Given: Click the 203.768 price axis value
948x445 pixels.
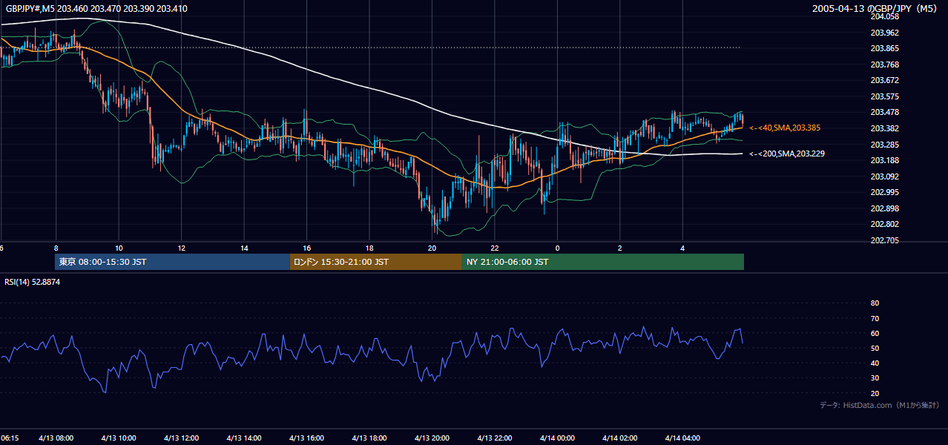Looking at the screenshot, I should pyautogui.click(x=884, y=65).
